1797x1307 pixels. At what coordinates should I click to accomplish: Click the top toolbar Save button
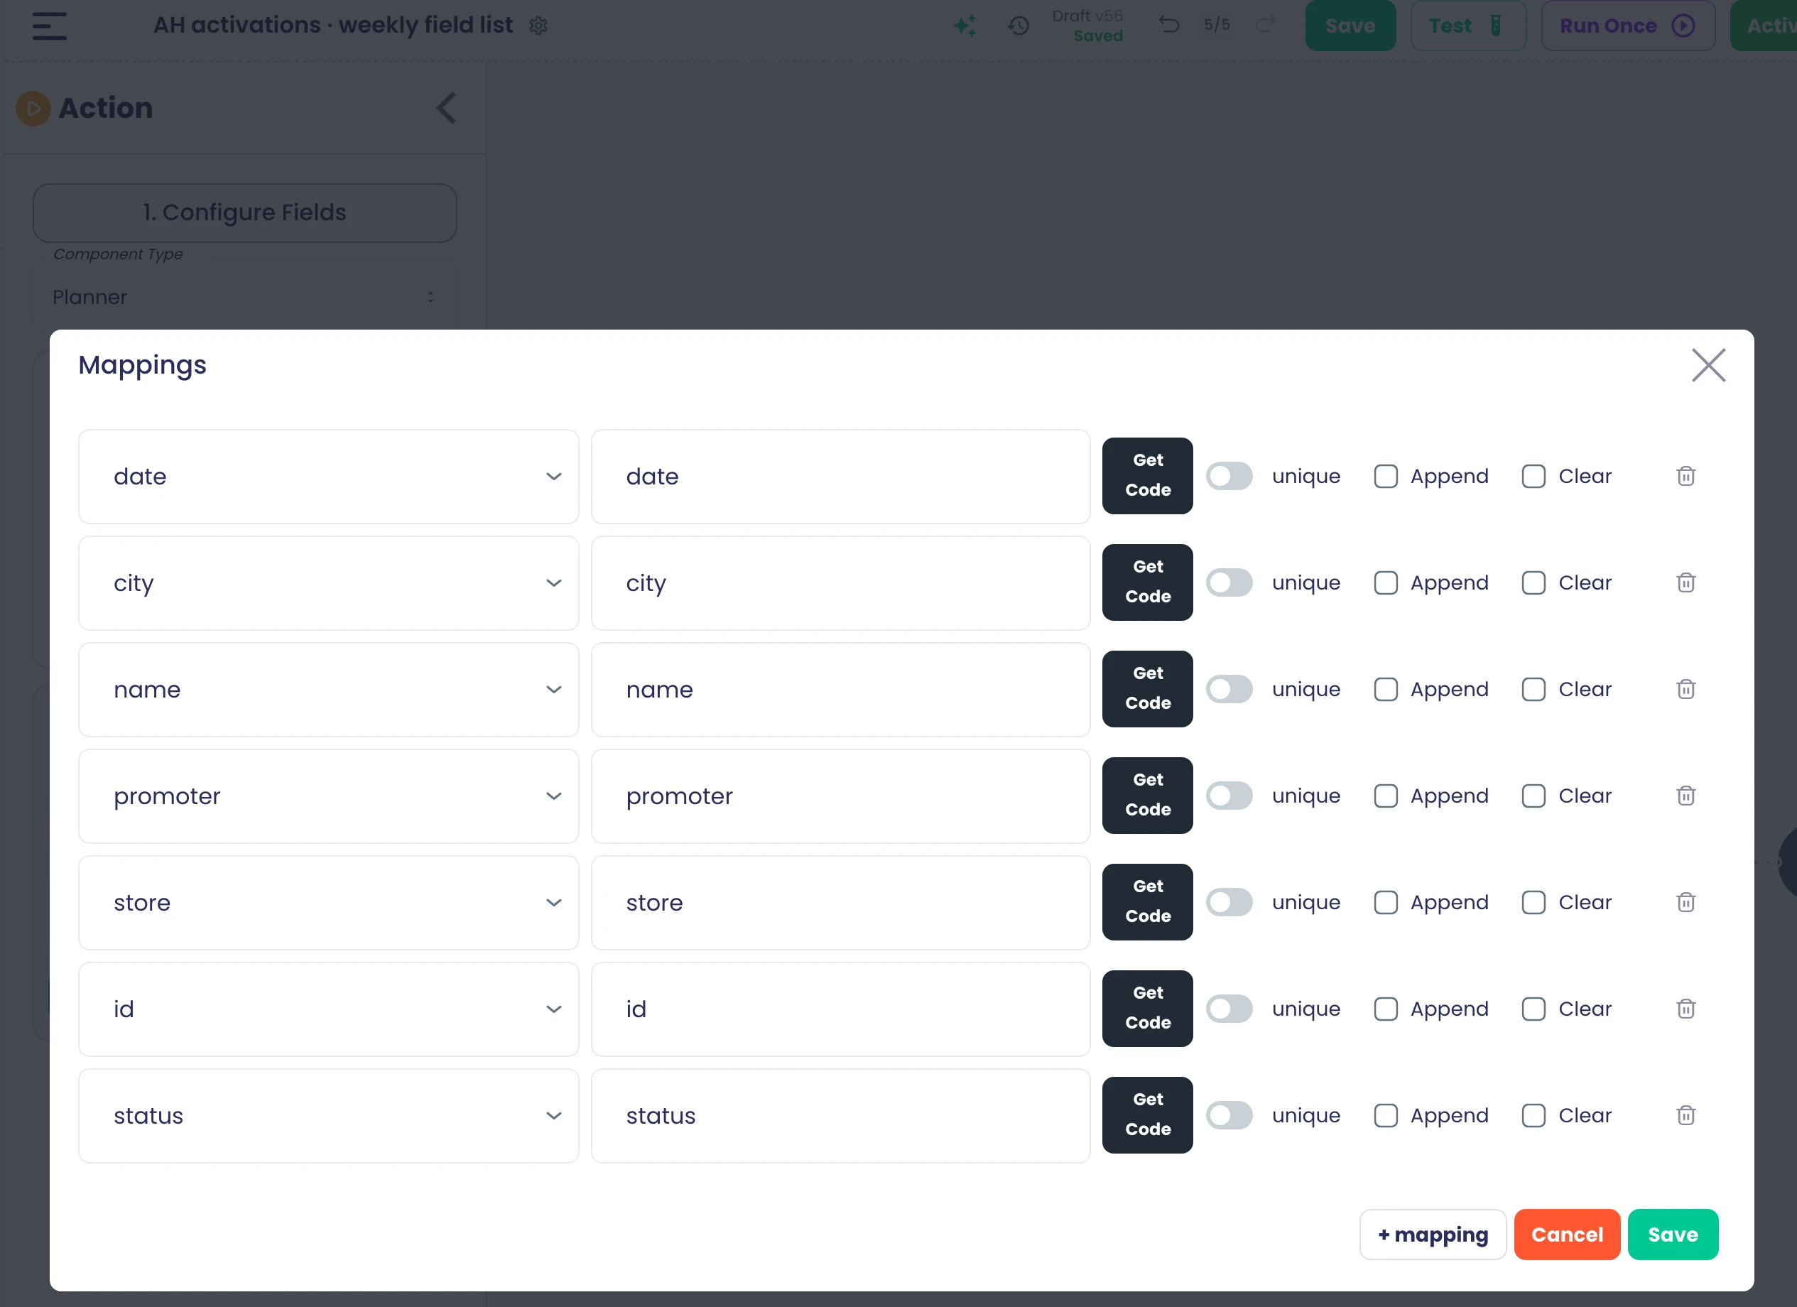point(1350,26)
